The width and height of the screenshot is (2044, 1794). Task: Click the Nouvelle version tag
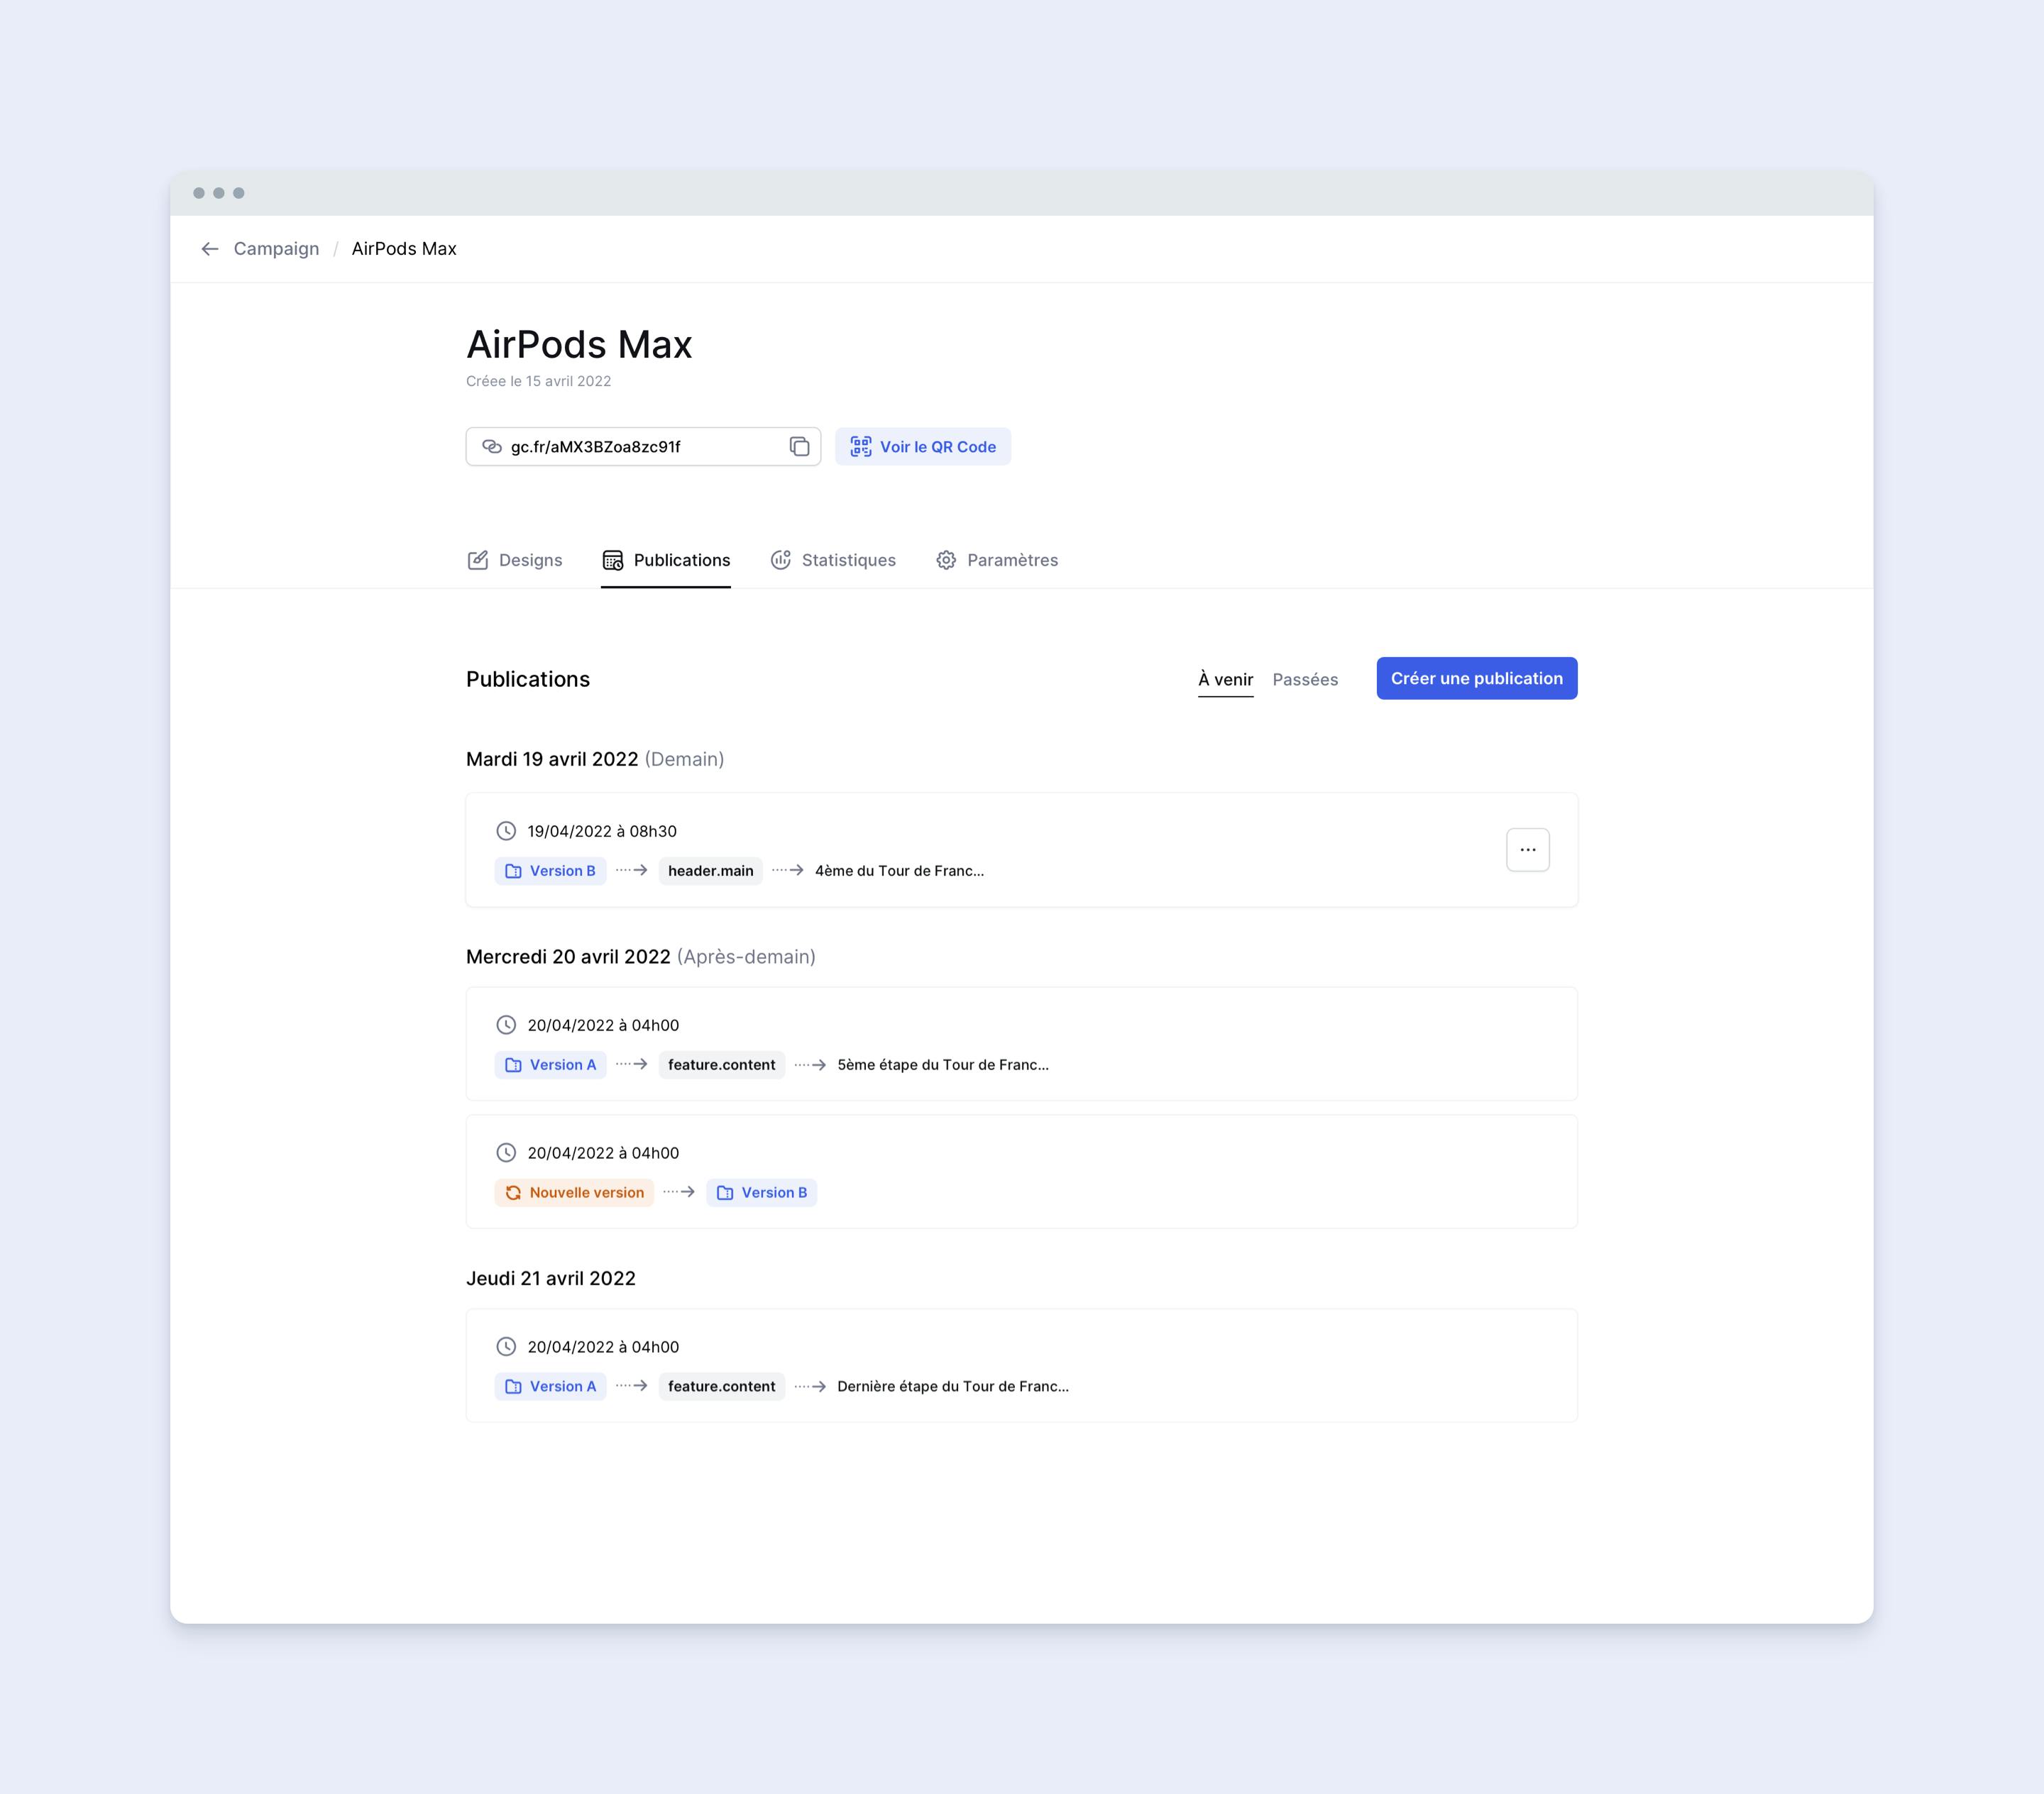574,1193
